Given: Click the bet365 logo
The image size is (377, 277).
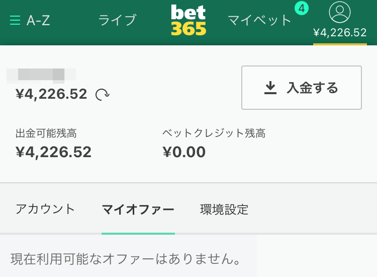Looking at the screenshot, I should [189, 20].
